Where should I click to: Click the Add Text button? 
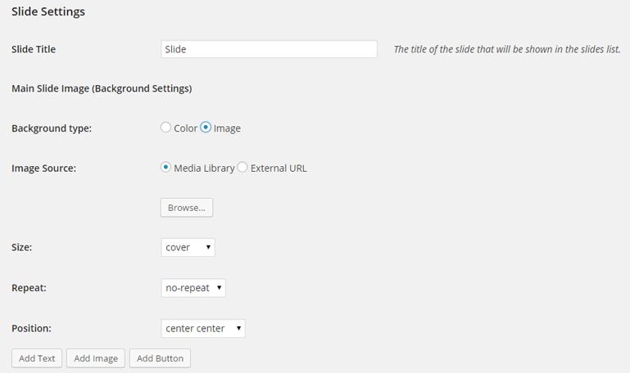tap(36, 358)
